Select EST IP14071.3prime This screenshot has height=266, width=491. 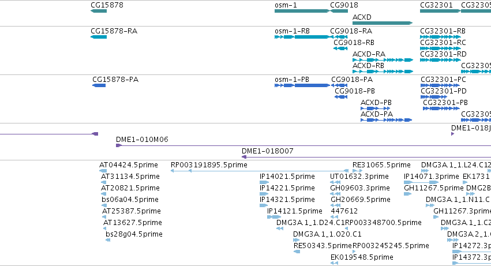(421, 182)
